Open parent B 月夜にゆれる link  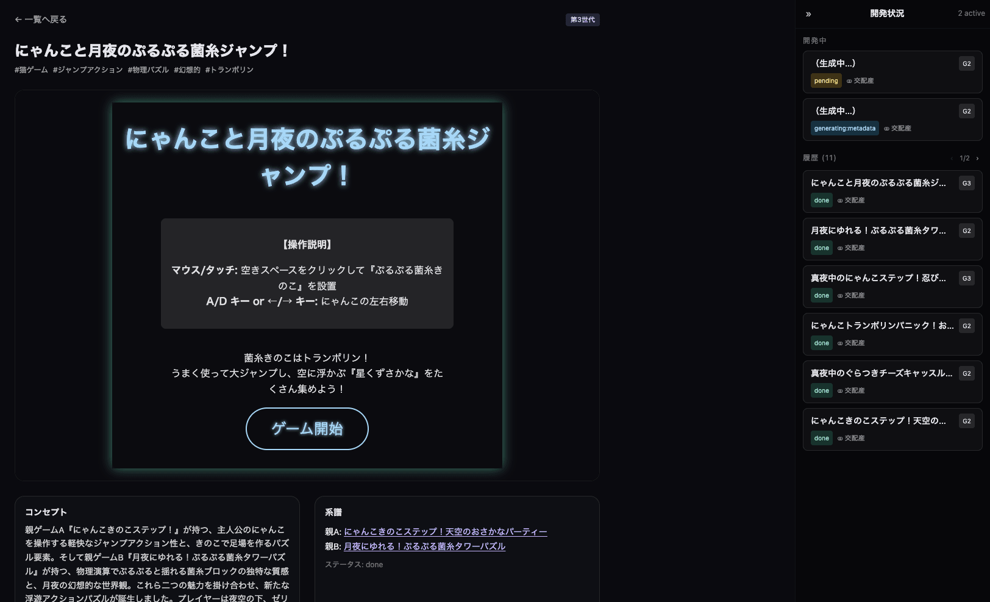[x=424, y=546]
